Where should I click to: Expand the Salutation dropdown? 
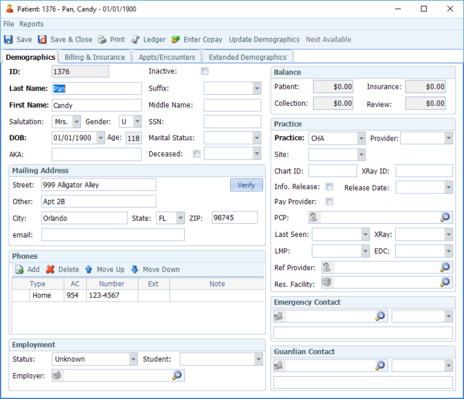pyautogui.click(x=76, y=122)
